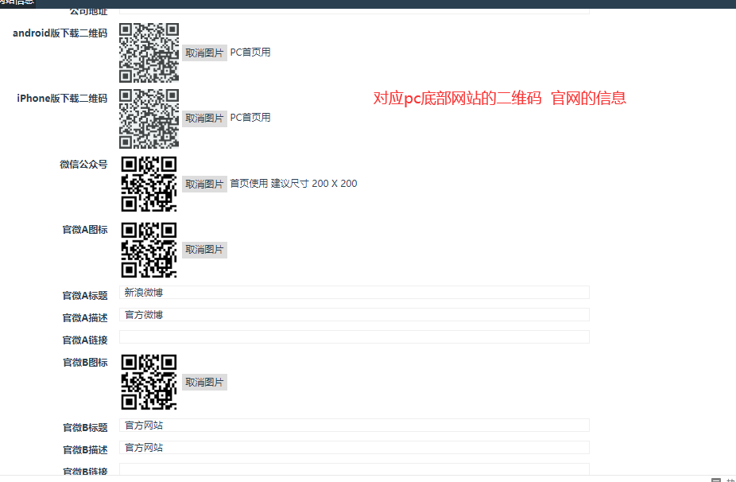Select the 官微B标题 label
Viewport: 736px width, 482px height.
coord(85,427)
